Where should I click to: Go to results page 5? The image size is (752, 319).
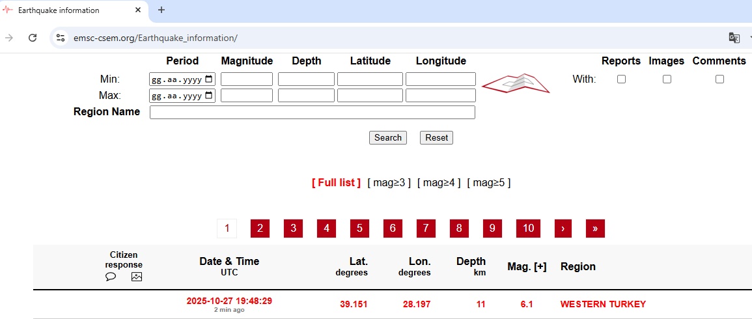(359, 229)
